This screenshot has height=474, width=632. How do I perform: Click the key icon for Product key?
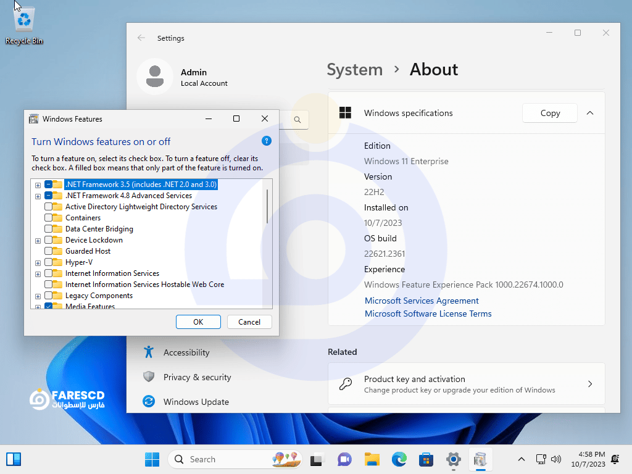coord(346,384)
